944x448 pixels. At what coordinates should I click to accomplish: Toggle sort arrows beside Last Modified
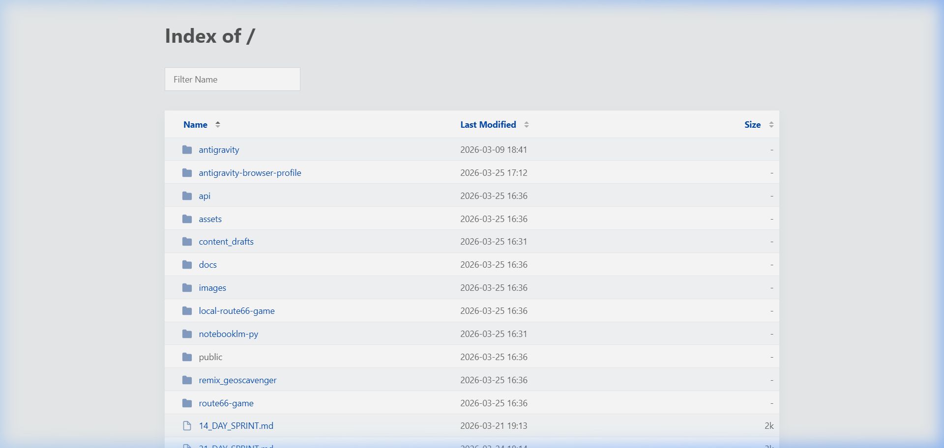coord(526,125)
